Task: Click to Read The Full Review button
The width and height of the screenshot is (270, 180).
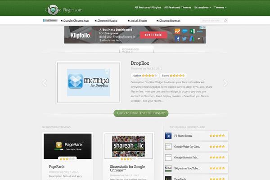Action: (x=141, y=113)
